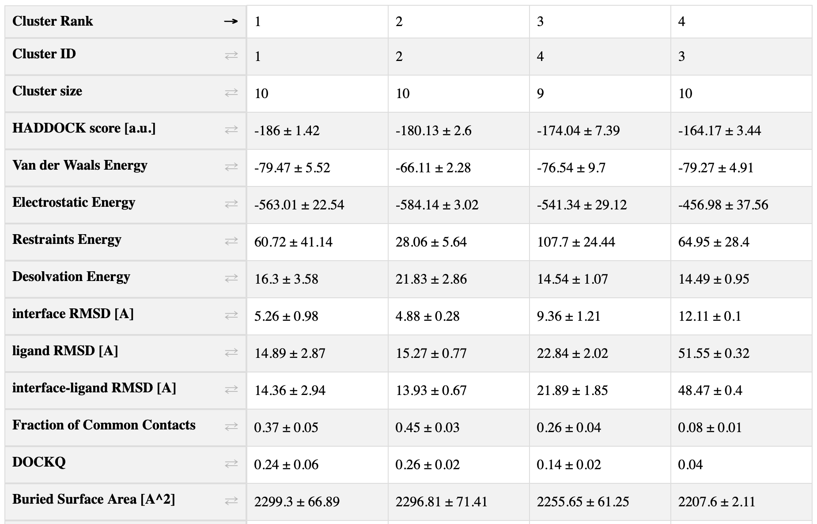Sort by Buried Surface Area icon
Viewport: 817px width, 524px height.
tap(231, 501)
